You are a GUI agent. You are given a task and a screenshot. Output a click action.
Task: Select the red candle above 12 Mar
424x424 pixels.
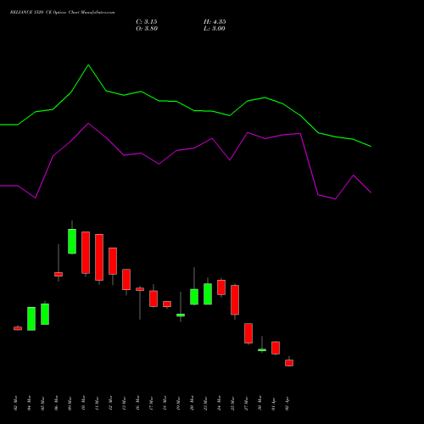(x=113, y=261)
